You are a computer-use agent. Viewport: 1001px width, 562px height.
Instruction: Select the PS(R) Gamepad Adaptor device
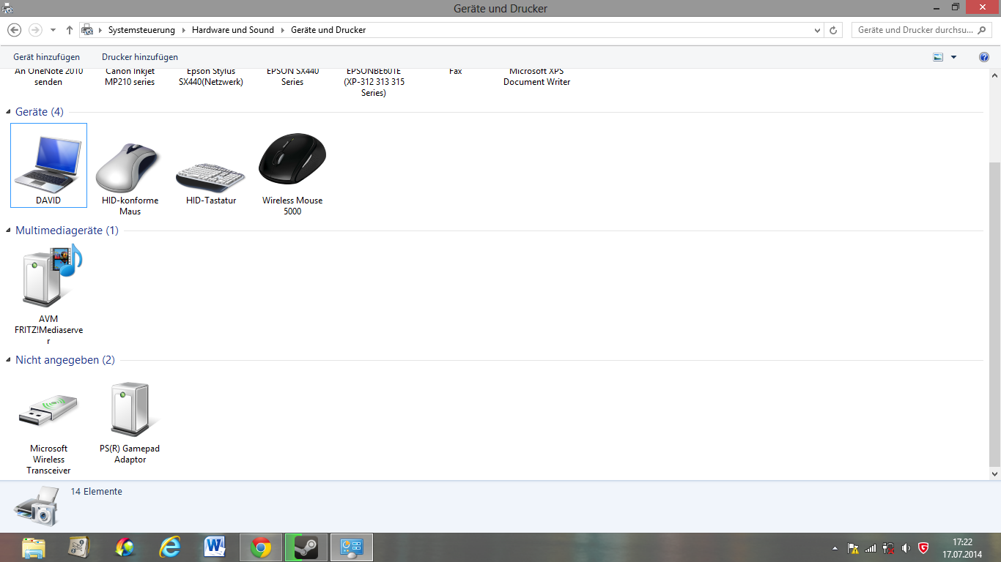130,423
